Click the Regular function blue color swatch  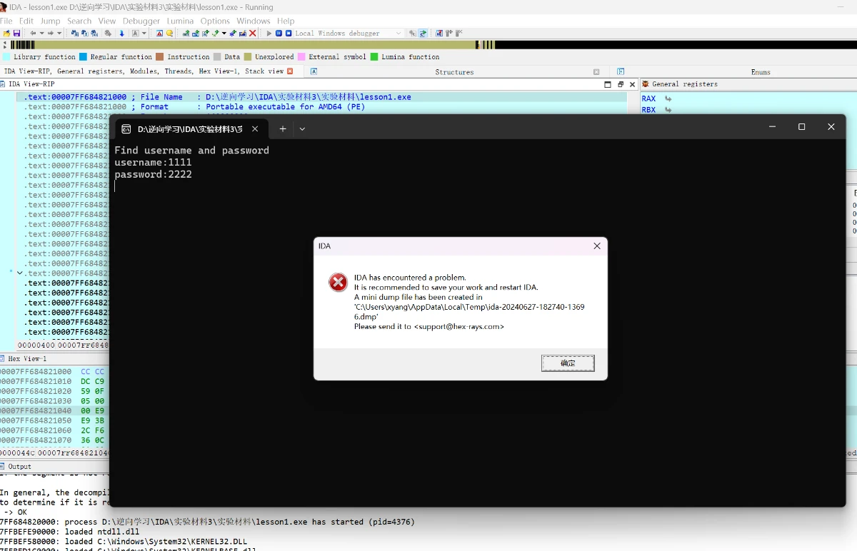[x=83, y=57]
